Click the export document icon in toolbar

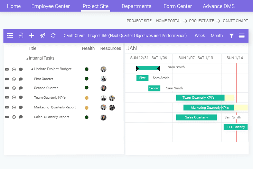21,35
